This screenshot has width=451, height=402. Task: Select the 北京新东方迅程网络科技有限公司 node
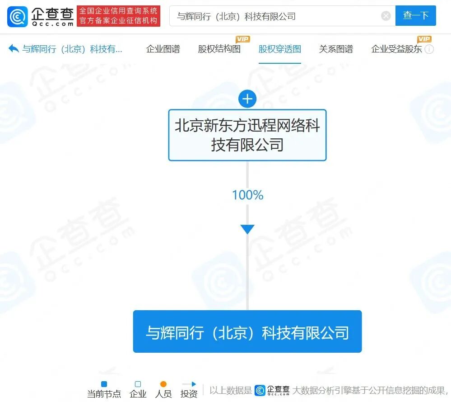coord(247,135)
